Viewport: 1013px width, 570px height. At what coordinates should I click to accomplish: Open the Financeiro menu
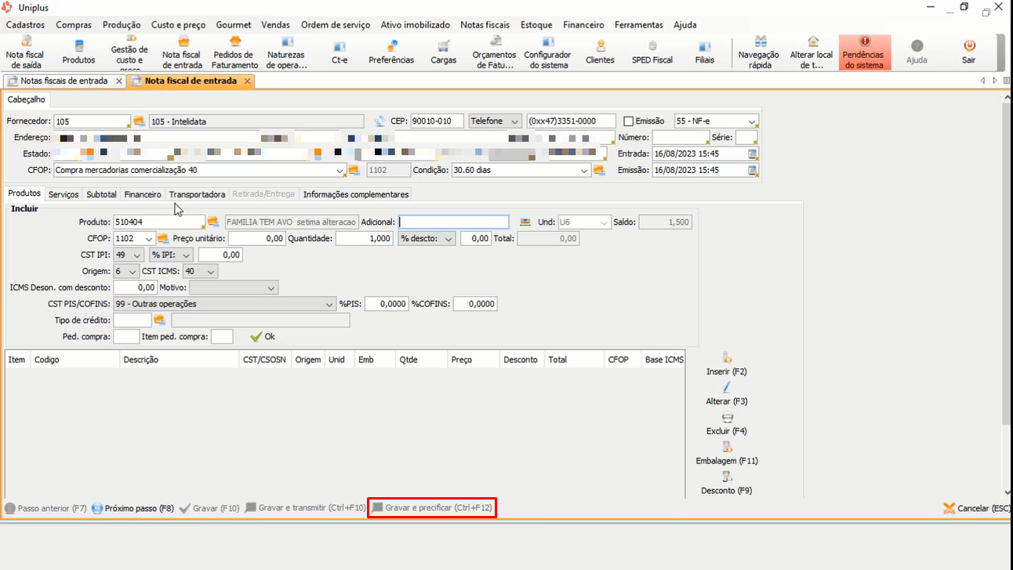click(583, 25)
